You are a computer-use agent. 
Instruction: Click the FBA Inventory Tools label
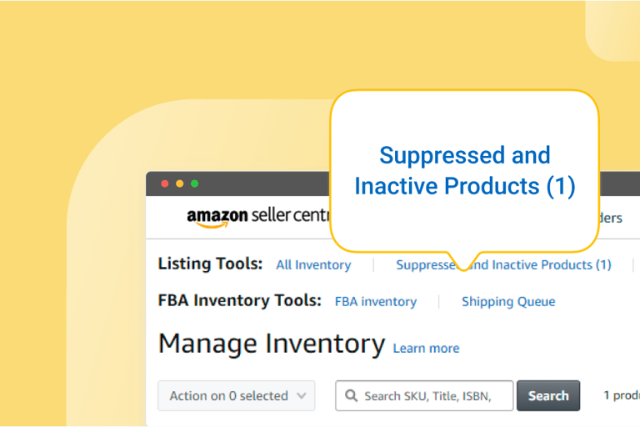[x=240, y=300]
